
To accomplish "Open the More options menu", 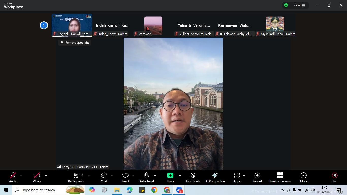I will [x=303, y=177].
